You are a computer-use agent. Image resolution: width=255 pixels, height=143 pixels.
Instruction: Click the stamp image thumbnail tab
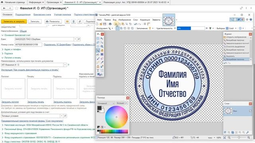point(169,20)
